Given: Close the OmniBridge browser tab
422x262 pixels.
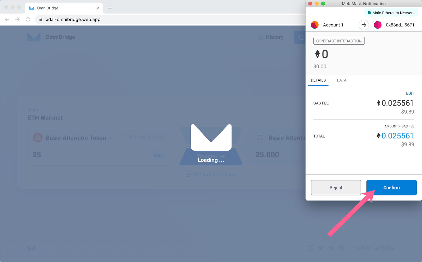Looking at the screenshot, I should [x=98, y=8].
